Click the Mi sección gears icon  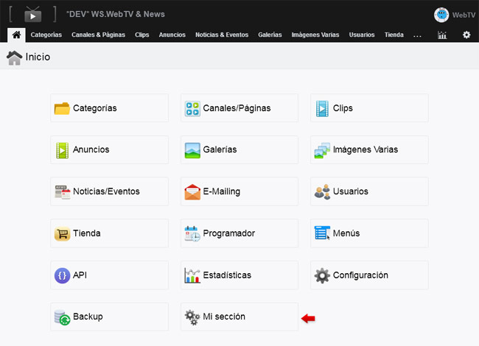(192, 317)
